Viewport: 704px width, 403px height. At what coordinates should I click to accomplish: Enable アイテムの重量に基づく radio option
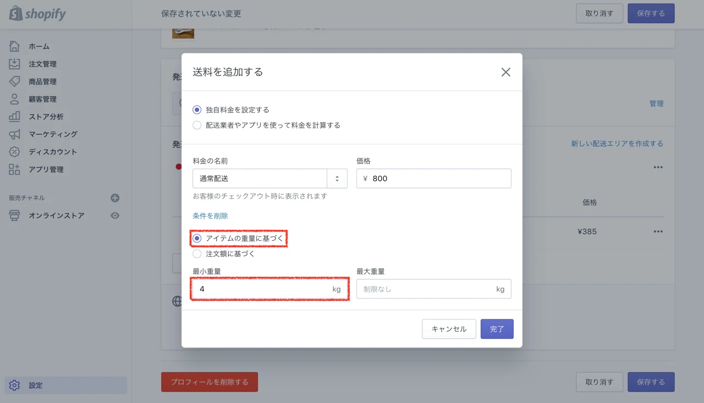[197, 239]
